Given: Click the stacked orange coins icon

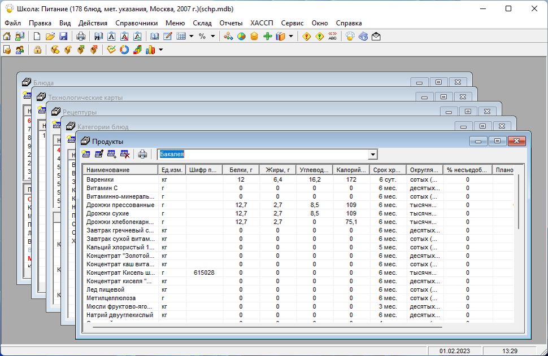Looking at the screenshot, I should tap(254, 36).
